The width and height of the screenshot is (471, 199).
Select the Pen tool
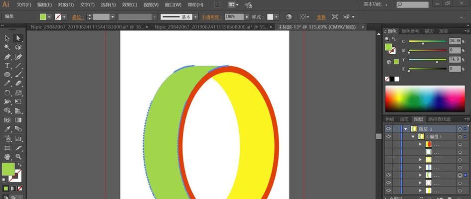point(7,57)
